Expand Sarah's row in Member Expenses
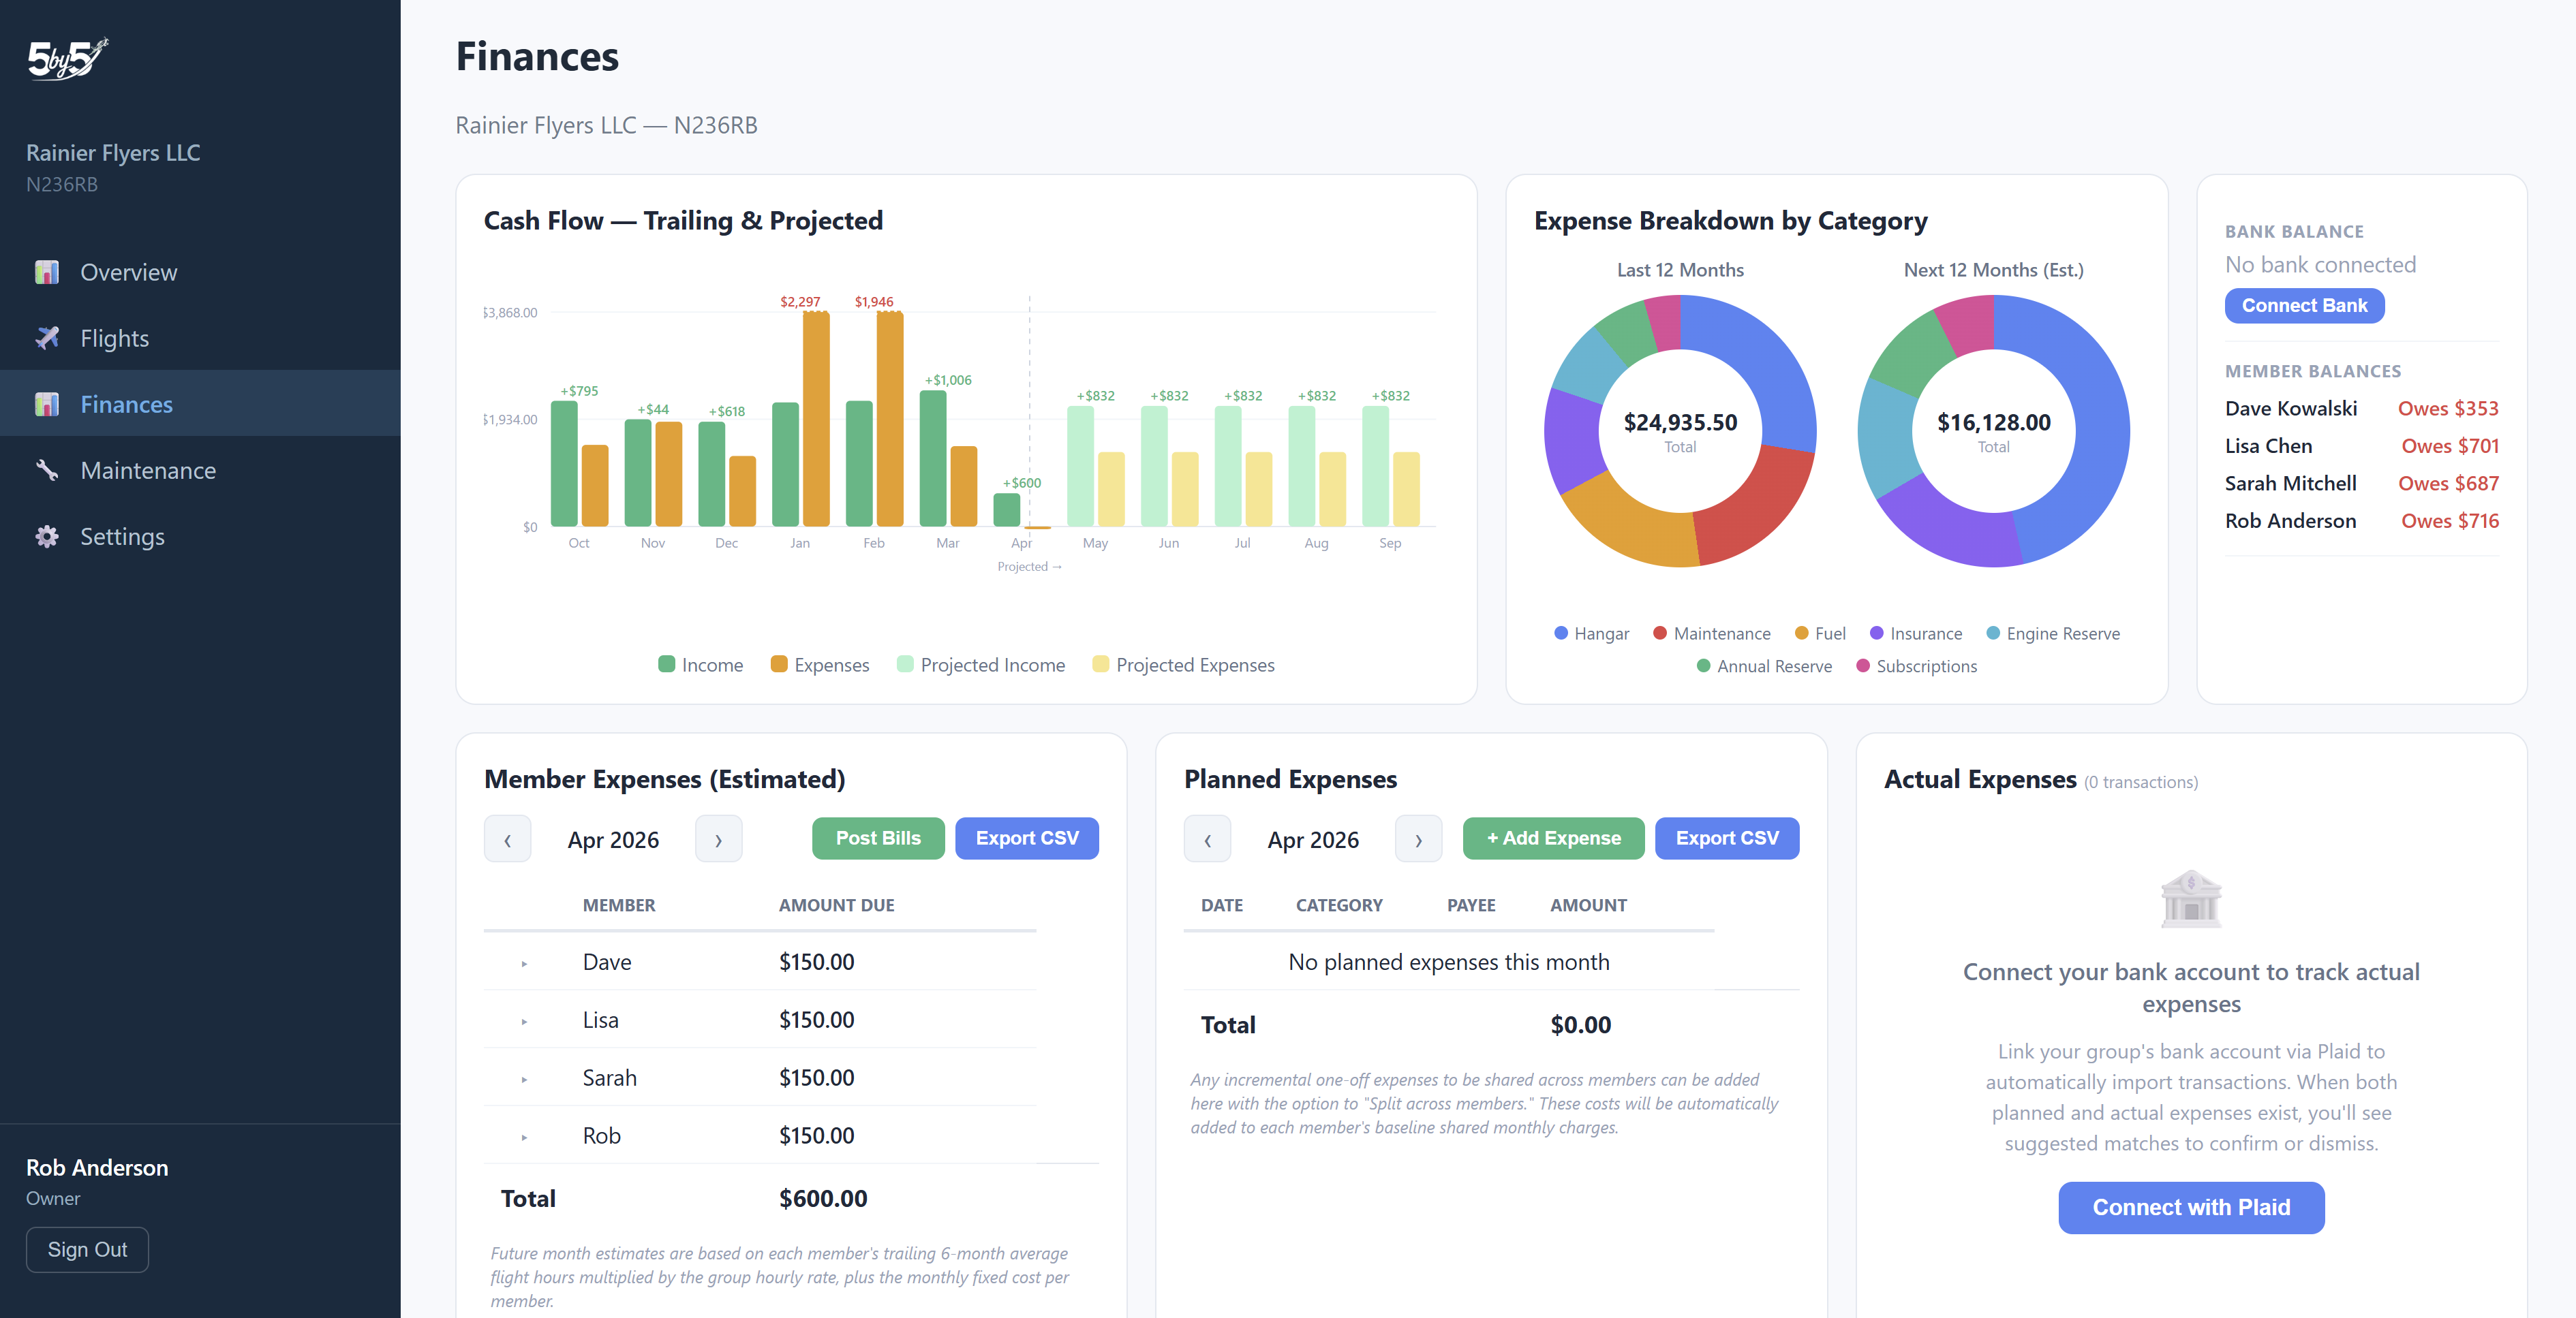Image resolution: width=2576 pixels, height=1318 pixels. pyautogui.click(x=524, y=1078)
